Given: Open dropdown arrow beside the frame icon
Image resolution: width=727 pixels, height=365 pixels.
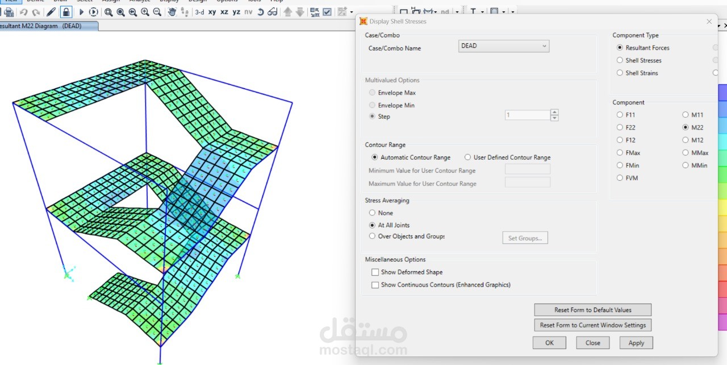Looking at the screenshot, I should coord(503,12).
